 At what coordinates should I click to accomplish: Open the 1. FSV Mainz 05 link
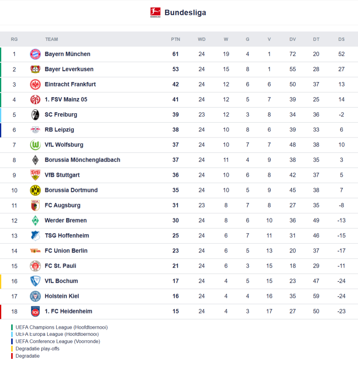click(x=66, y=100)
